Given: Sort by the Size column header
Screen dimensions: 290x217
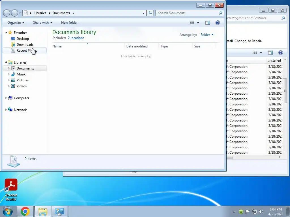Looking at the screenshot, I should 204,46.
